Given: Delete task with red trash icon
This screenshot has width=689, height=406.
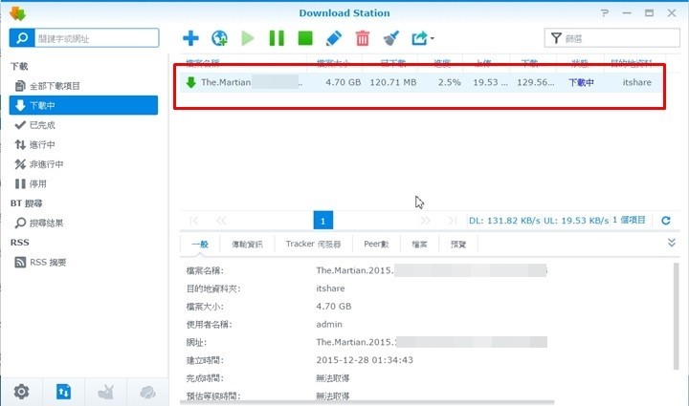Looking at the screenshot, I should (x=363, y=38).
